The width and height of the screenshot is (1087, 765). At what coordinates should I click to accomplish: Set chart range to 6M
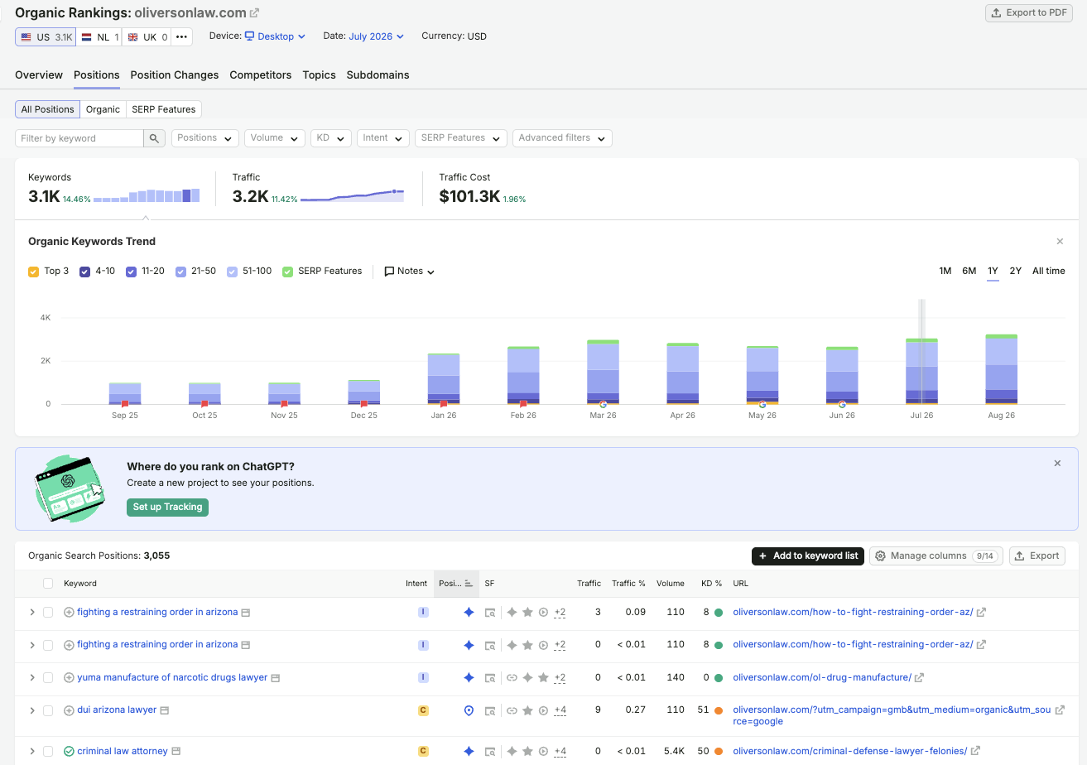[969, 272]
